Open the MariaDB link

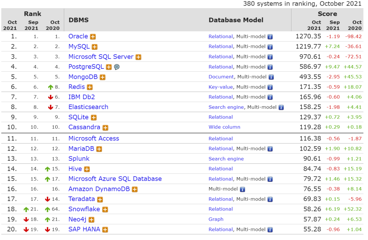81,149
